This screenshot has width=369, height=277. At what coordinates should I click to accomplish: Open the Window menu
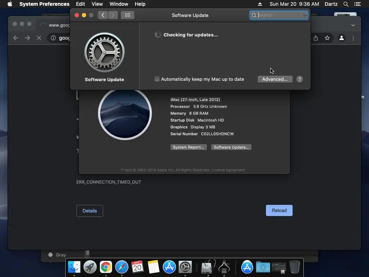click(119, 4)
